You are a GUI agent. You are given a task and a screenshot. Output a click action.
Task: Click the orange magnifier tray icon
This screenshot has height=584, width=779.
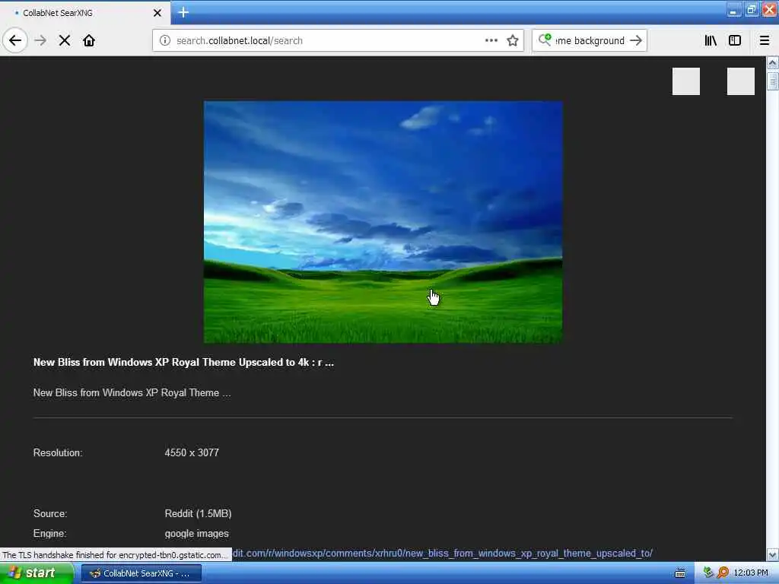click(x=723, y=573)
